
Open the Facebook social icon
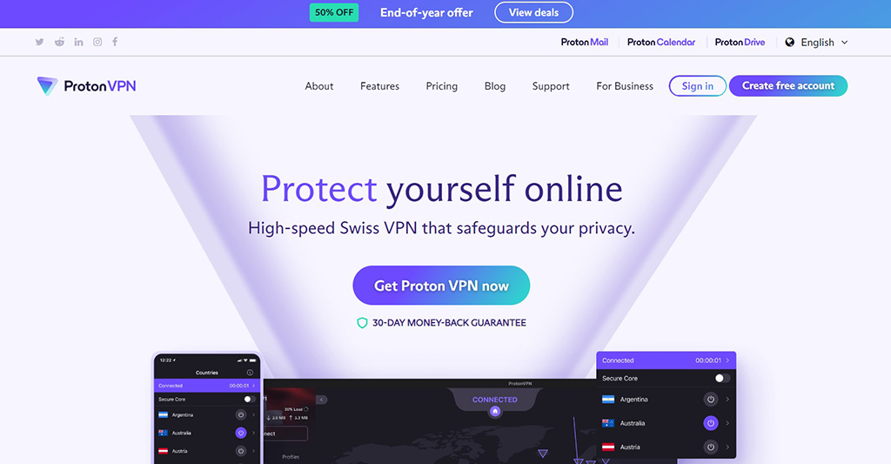coord(115,42)
